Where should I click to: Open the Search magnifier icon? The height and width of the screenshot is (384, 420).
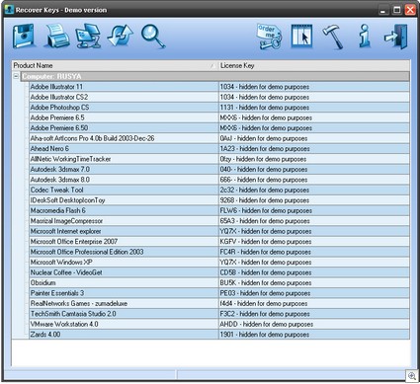coord(153,37)
